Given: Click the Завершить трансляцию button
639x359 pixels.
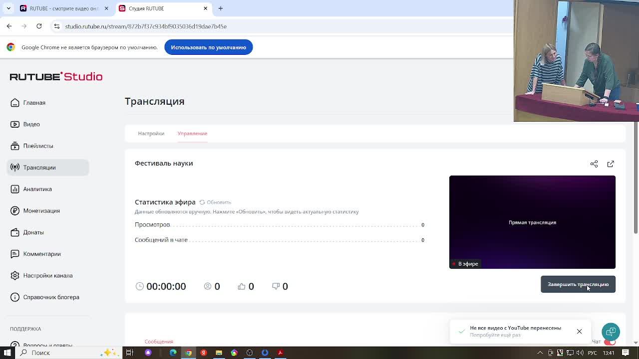Looking at the screenshot, I should (578, 284).
